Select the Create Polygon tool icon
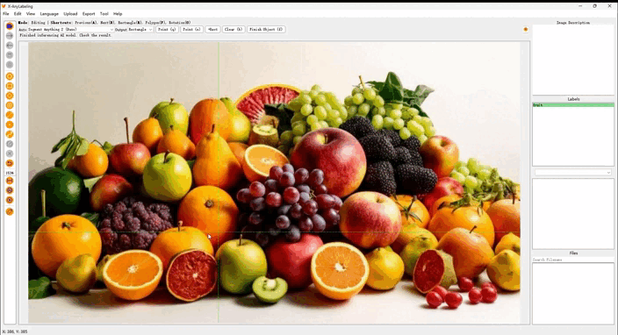The image size is (618, 335). [10, 76]
